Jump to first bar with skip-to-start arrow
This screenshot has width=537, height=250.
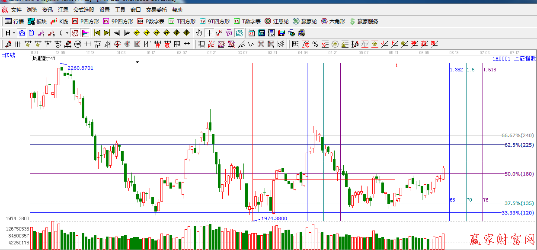97,33
